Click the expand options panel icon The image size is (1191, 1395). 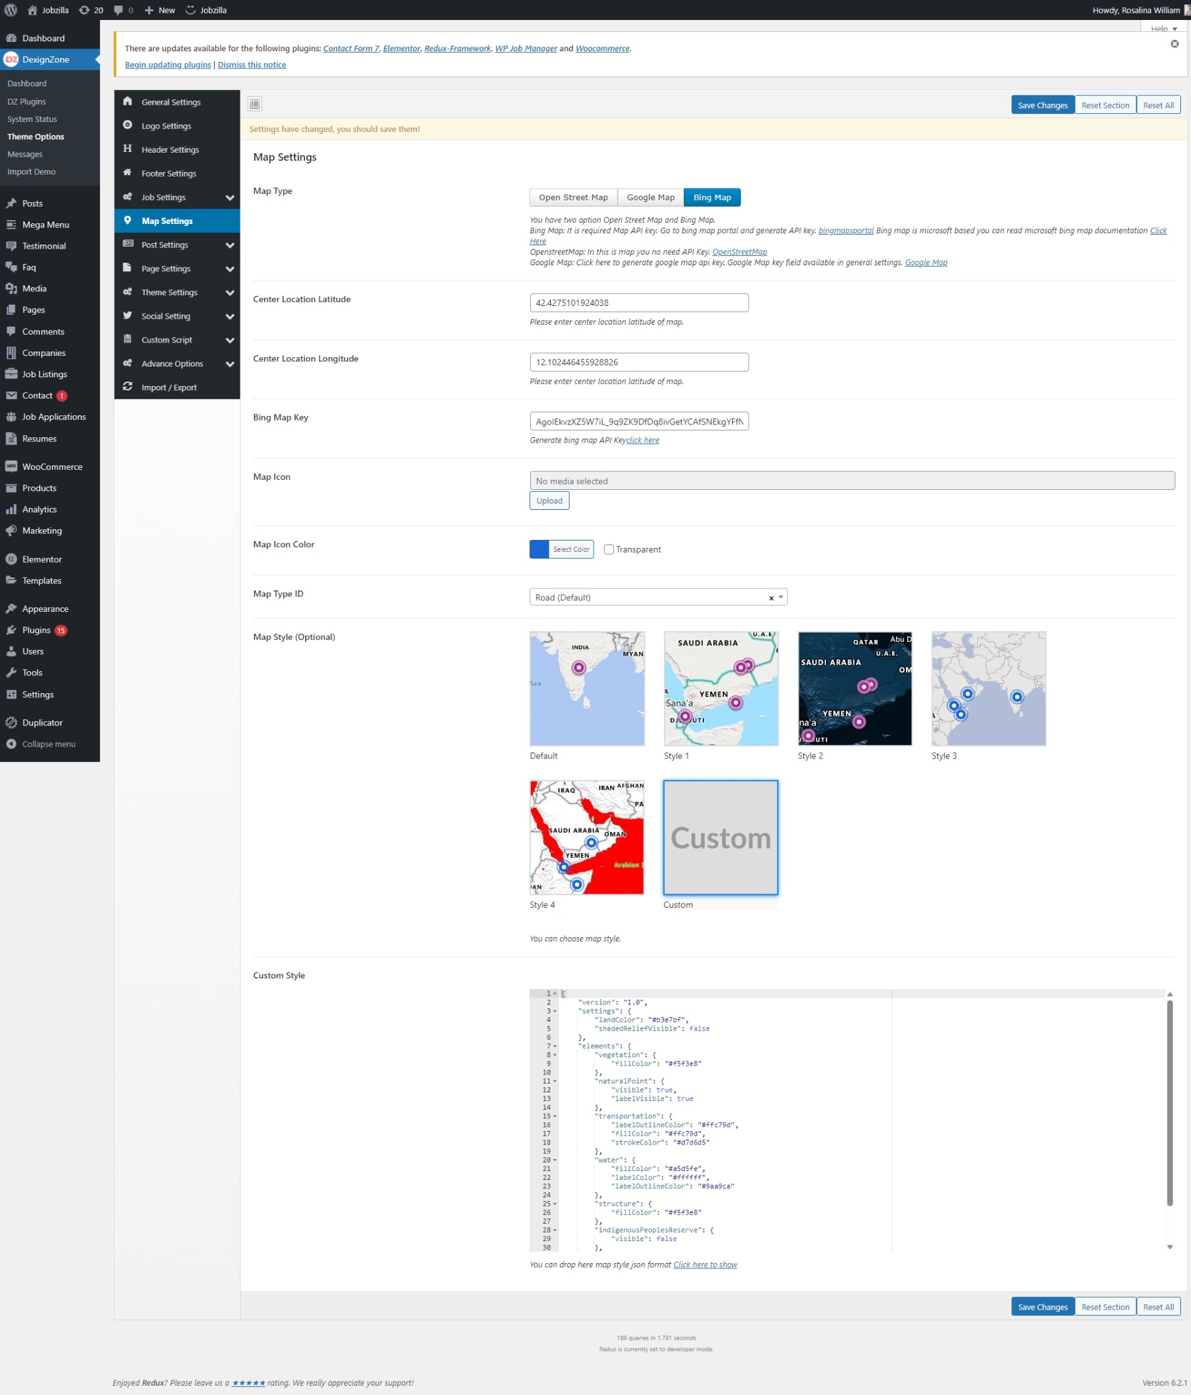coord(254,104)
